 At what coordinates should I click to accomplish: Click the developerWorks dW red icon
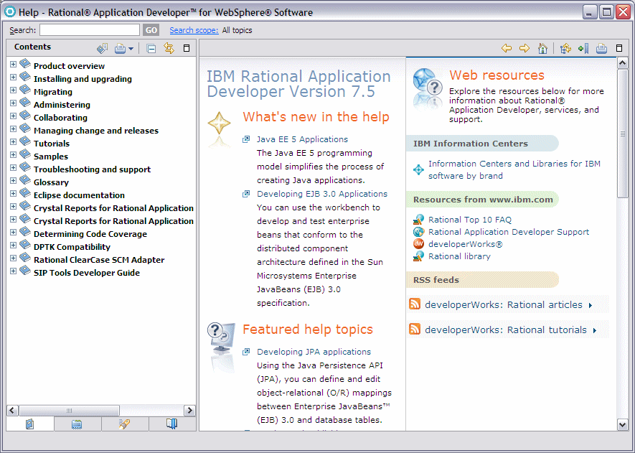418,244
